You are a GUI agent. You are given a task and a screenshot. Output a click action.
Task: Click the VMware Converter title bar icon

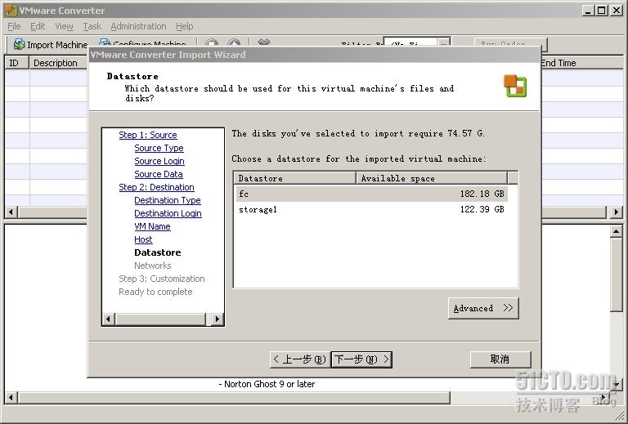11,10
